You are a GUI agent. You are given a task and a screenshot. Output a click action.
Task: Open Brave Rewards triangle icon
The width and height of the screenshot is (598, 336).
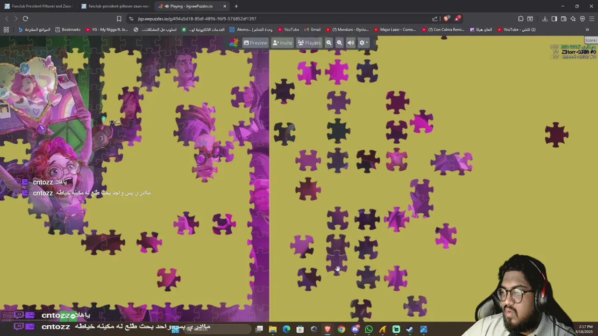[457, 19]
